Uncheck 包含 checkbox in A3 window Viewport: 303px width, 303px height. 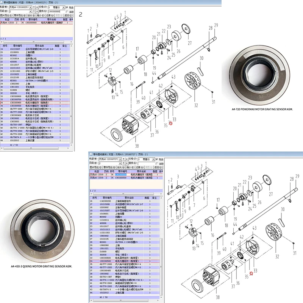point(157,159)
